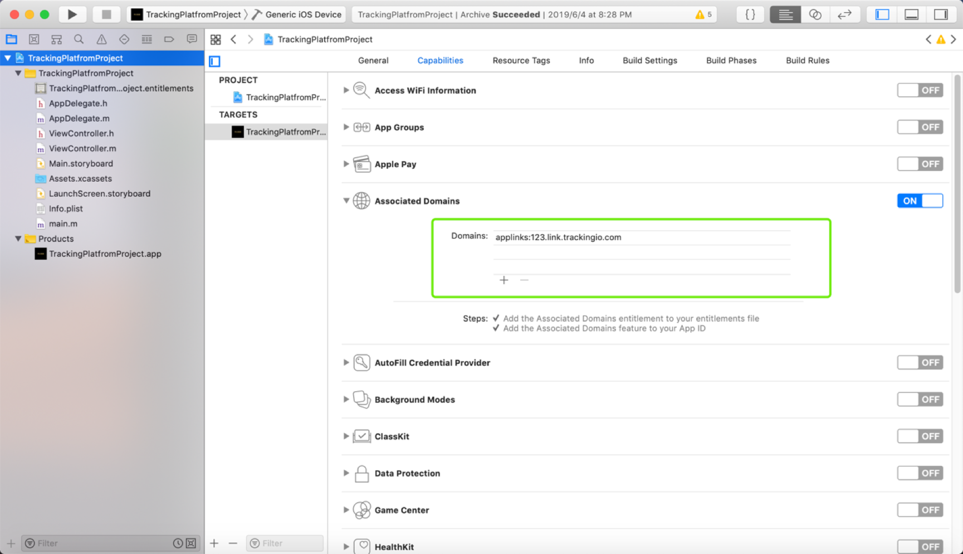Screen dimensions: 963x554
Task: Hide the project and targets list
Action: [x=215, y=61]
